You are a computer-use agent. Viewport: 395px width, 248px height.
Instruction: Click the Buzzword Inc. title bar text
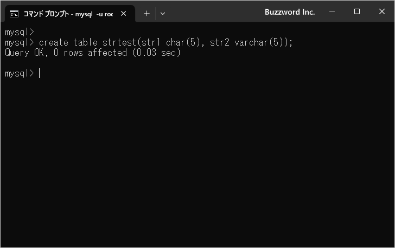point(289,12)
